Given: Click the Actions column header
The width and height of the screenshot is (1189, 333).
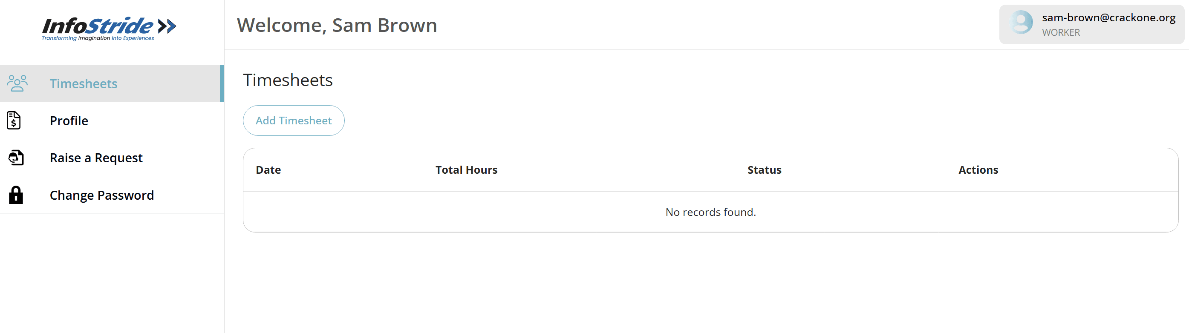Looking at the screenshot, I should [978, 169].
